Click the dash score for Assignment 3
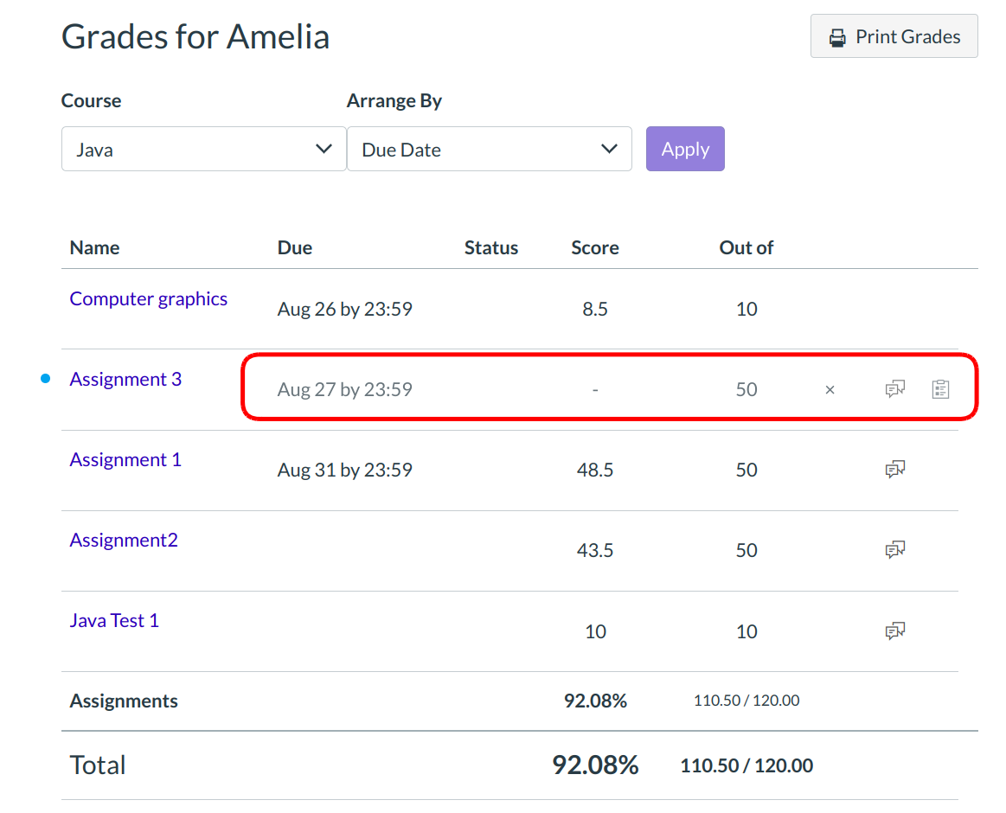This screenshot has width=1006, height=813. (x=595, y=390)
